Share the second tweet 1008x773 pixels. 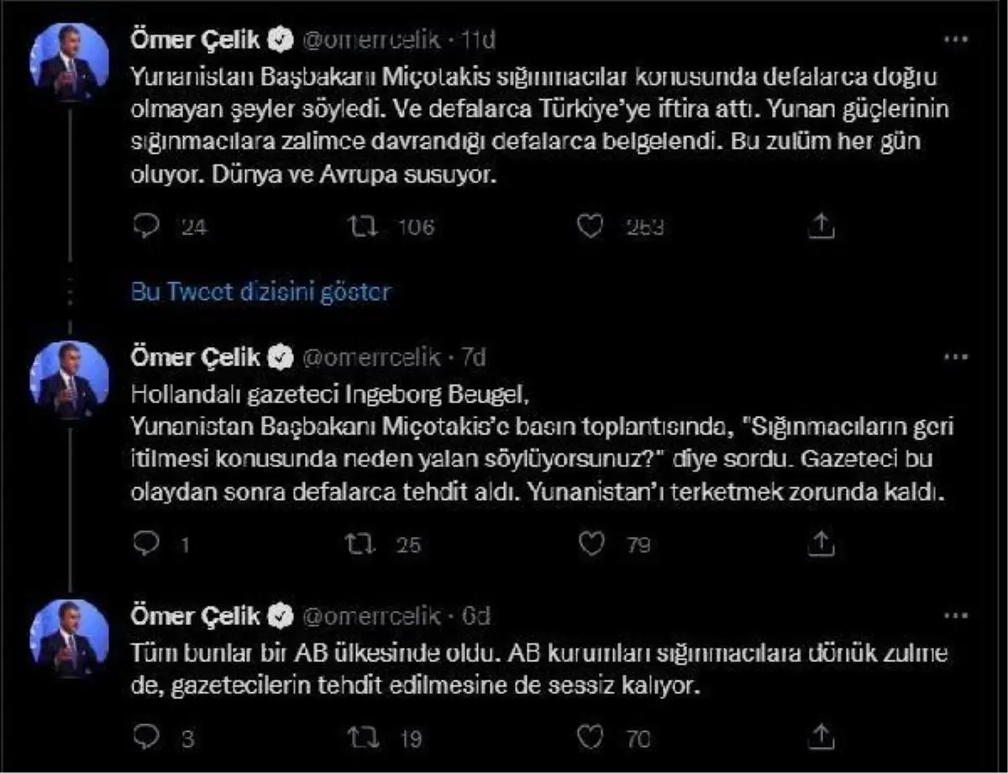point(821,544)
